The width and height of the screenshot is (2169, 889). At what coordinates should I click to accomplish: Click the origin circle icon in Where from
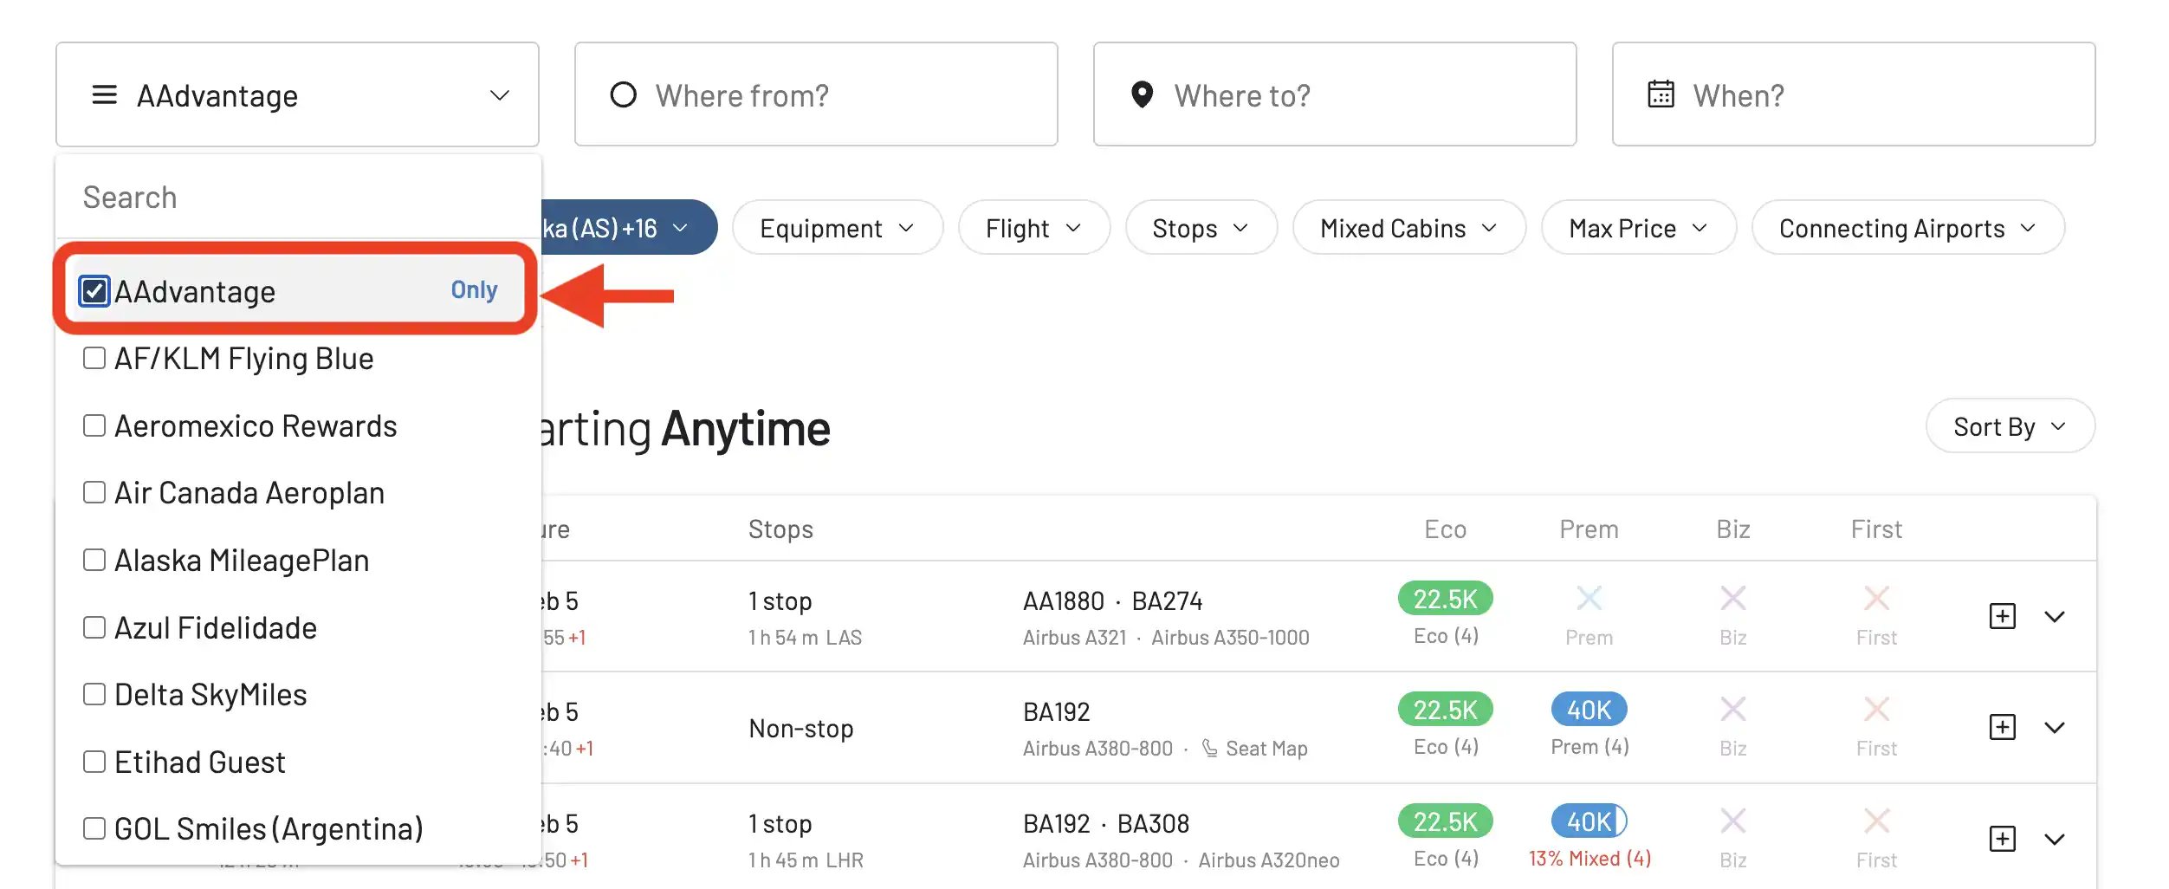pyautogui.click(x=623, y=94)
